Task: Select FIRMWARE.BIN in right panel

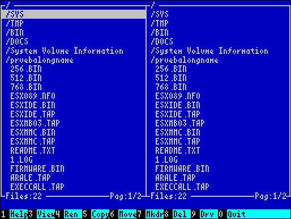Action: 182,169
